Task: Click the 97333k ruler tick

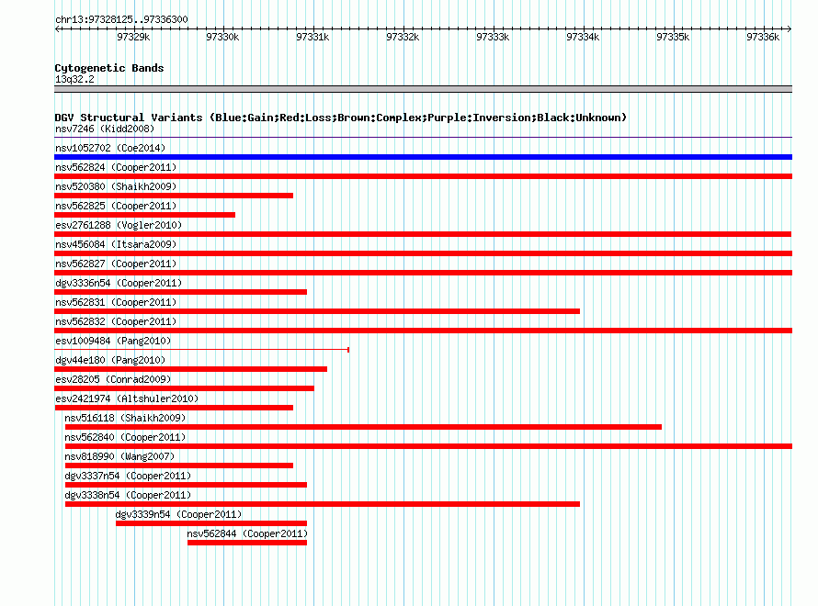Action: 493,37
